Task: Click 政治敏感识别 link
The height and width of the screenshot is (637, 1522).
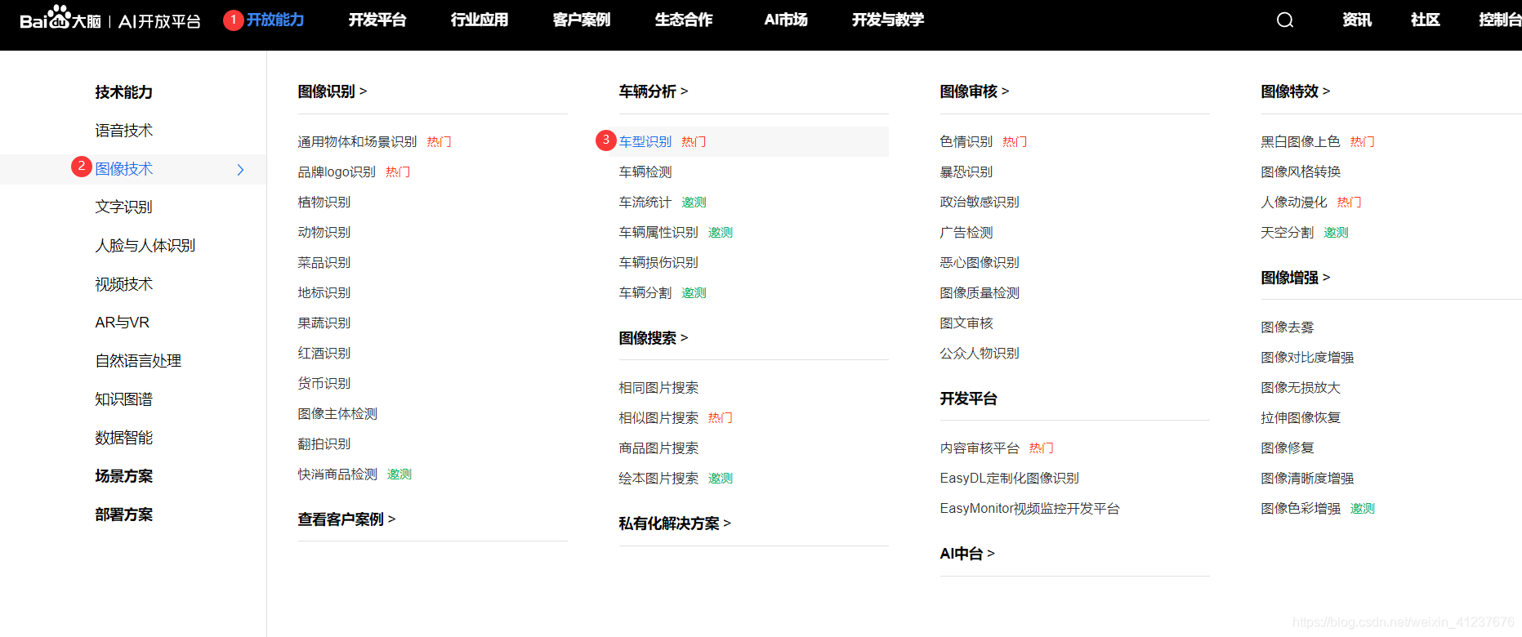Action: point(980,203)
